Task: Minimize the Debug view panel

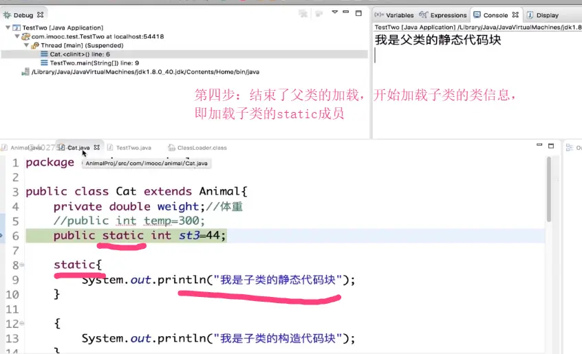Action: [346, 12]
